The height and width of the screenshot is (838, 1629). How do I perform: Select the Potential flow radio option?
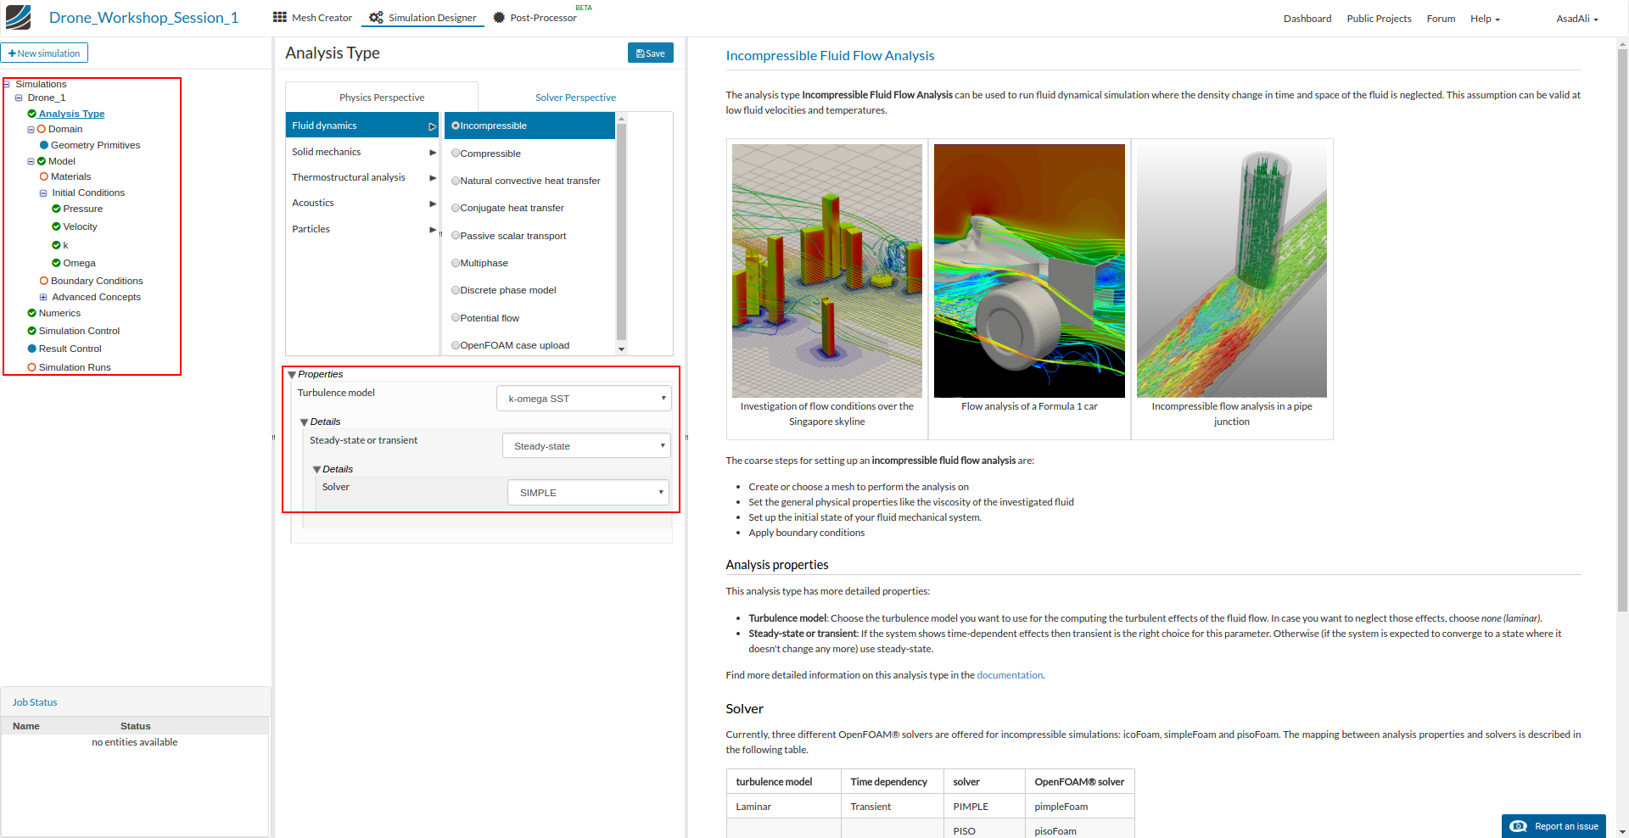coord(456,318)
